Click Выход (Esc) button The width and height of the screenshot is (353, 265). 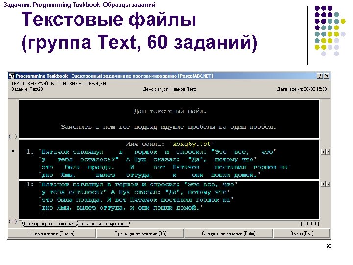(302, 233)
